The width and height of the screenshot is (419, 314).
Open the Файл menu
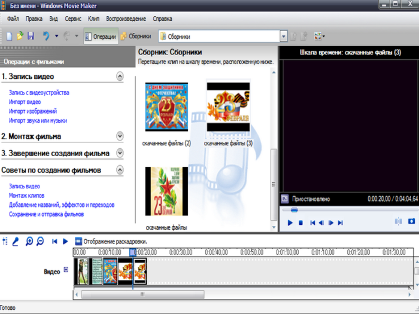13,19
